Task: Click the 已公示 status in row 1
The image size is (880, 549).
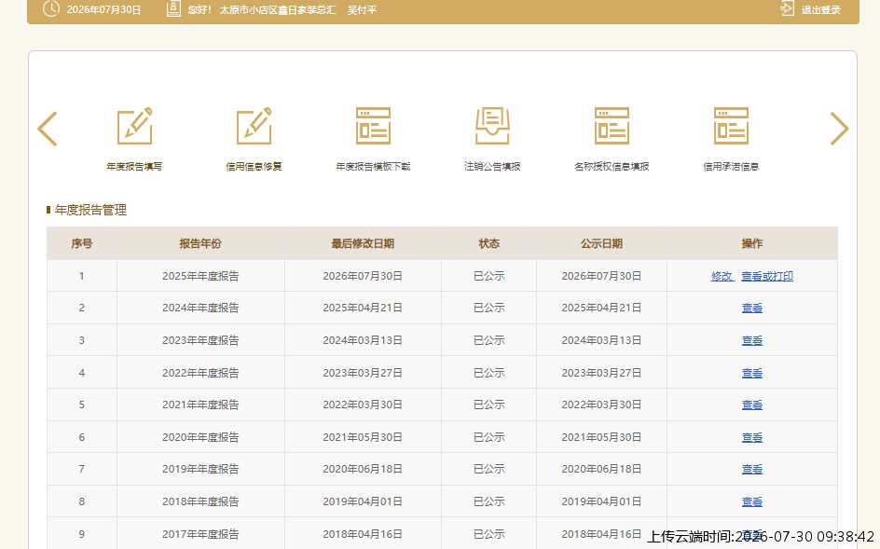Action: click(488, 276)
